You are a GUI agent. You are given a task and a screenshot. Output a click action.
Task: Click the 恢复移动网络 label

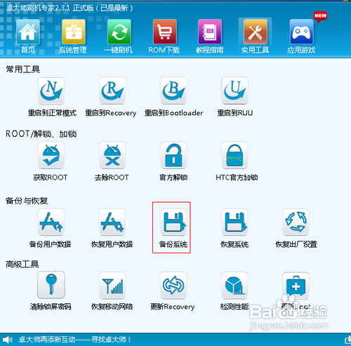112,307
